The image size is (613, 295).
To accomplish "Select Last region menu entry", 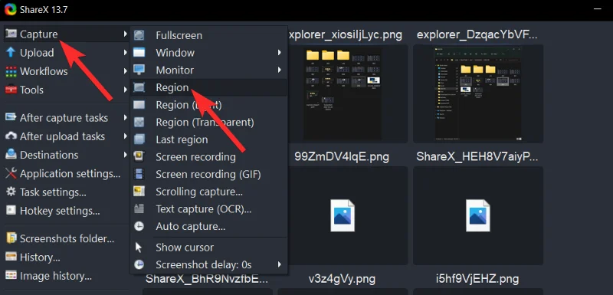I will pyautogui.click(x=208, y=139).
